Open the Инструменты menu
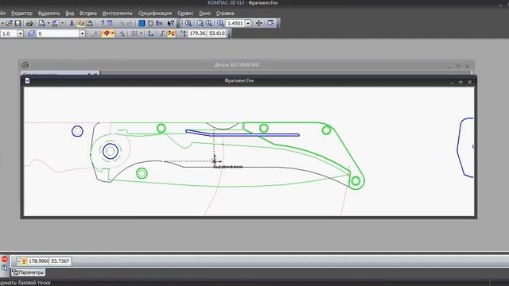The image size is (509, 286). (117, 14)
